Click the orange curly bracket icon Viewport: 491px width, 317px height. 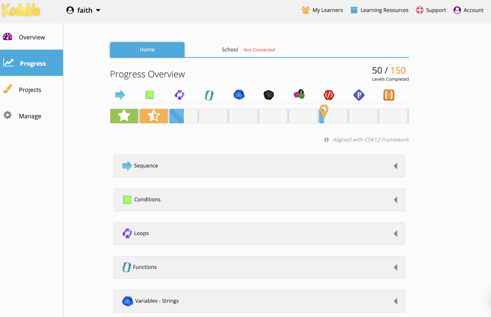coord(389,95)
